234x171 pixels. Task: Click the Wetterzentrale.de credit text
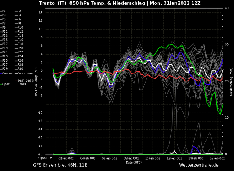coord(199,165)
